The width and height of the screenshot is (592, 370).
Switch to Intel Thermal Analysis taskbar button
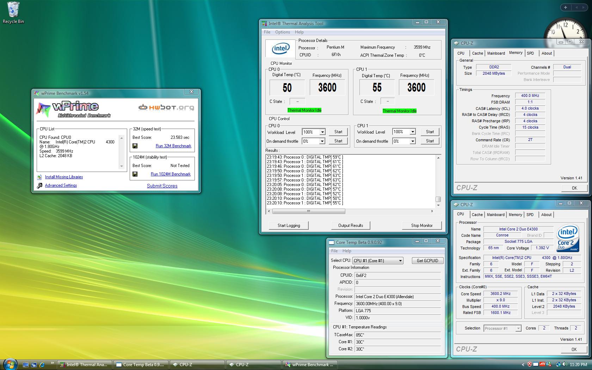[85, 365]
